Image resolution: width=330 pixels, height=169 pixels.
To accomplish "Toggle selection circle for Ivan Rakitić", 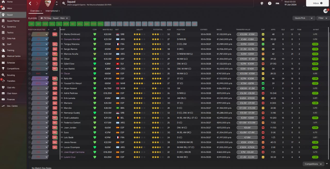I will coord(29,69).
